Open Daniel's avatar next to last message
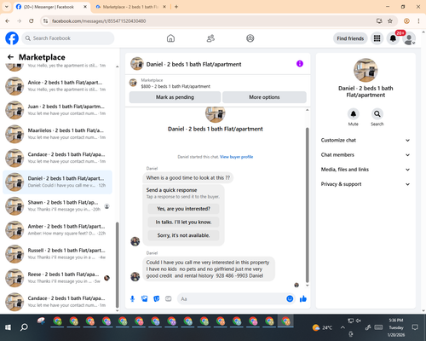The image size is (426, 341). [x=135, y=276]
